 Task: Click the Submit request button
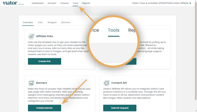120,108
